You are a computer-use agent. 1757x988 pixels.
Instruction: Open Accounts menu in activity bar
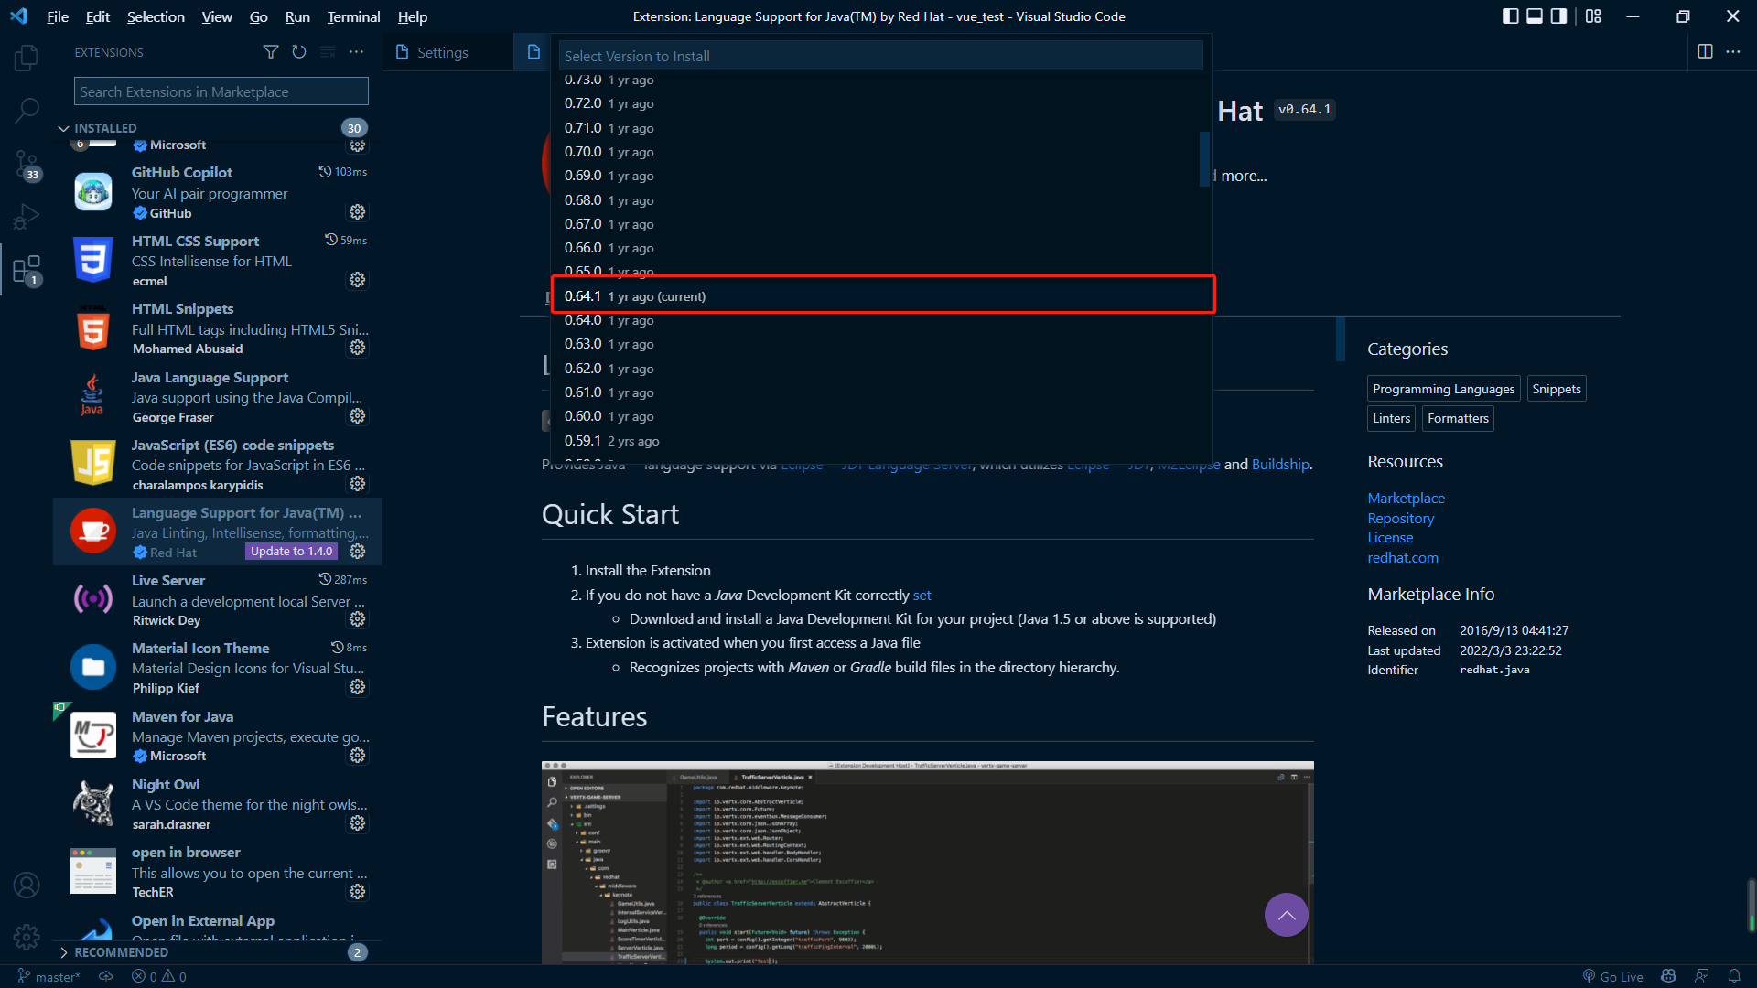(27, 885)
